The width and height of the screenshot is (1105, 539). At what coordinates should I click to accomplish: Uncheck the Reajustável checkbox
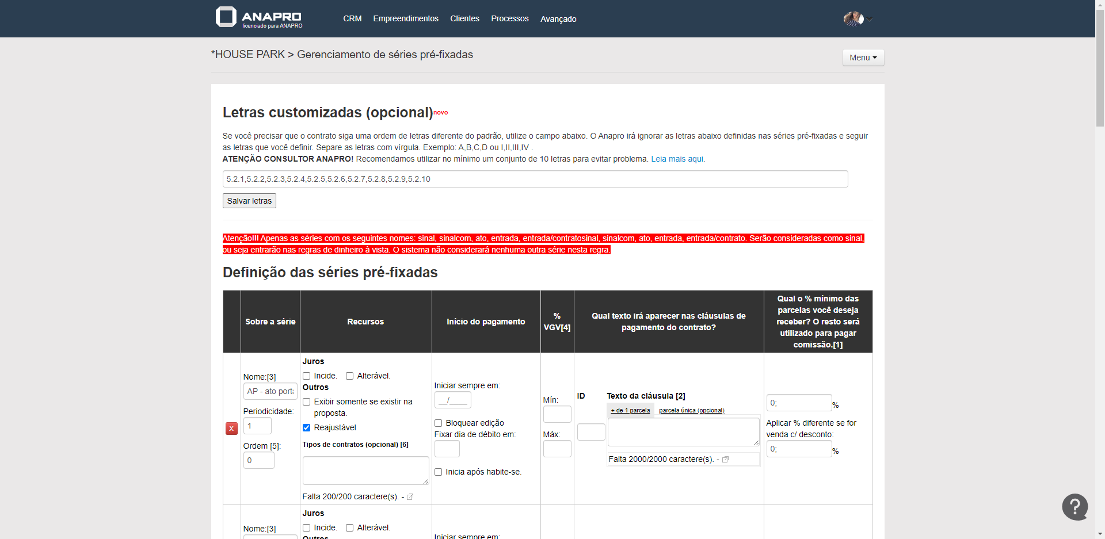307,427
